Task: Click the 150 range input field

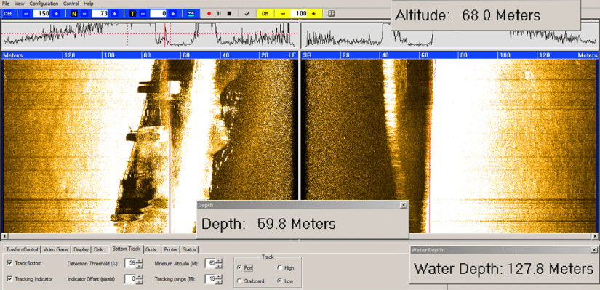Action: click(x=41, y=13)
